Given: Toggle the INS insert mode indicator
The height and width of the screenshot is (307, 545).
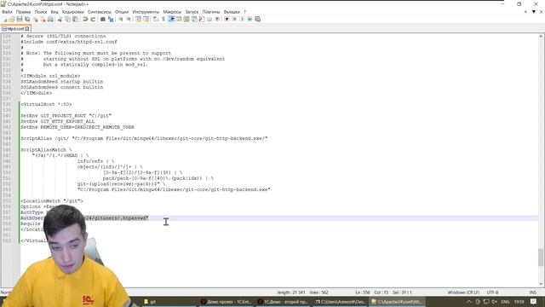Looking at the screenshot, I should pos(532,293).
